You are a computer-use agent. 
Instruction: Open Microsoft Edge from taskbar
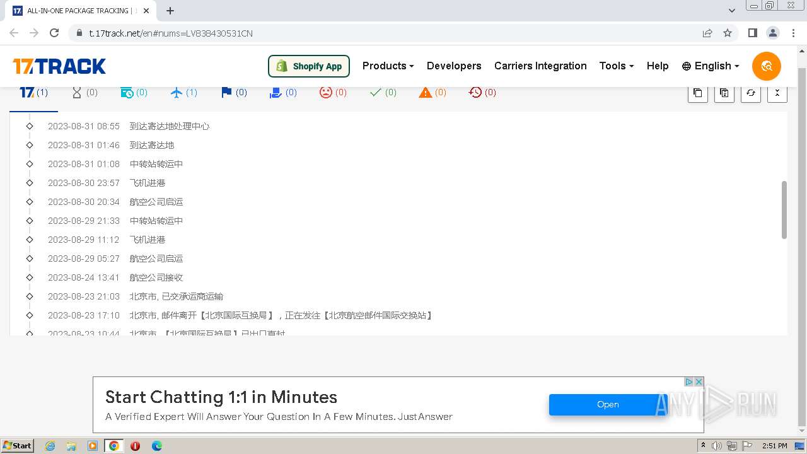tap(156, 446)
